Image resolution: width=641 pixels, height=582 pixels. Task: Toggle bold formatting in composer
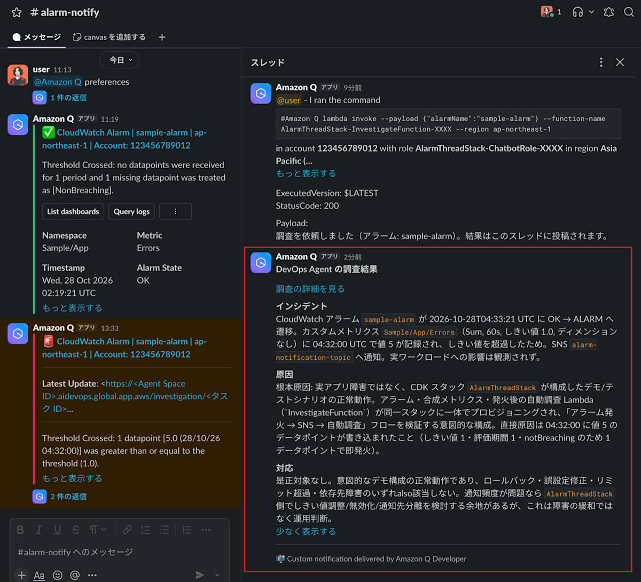(x=20, y=530)
